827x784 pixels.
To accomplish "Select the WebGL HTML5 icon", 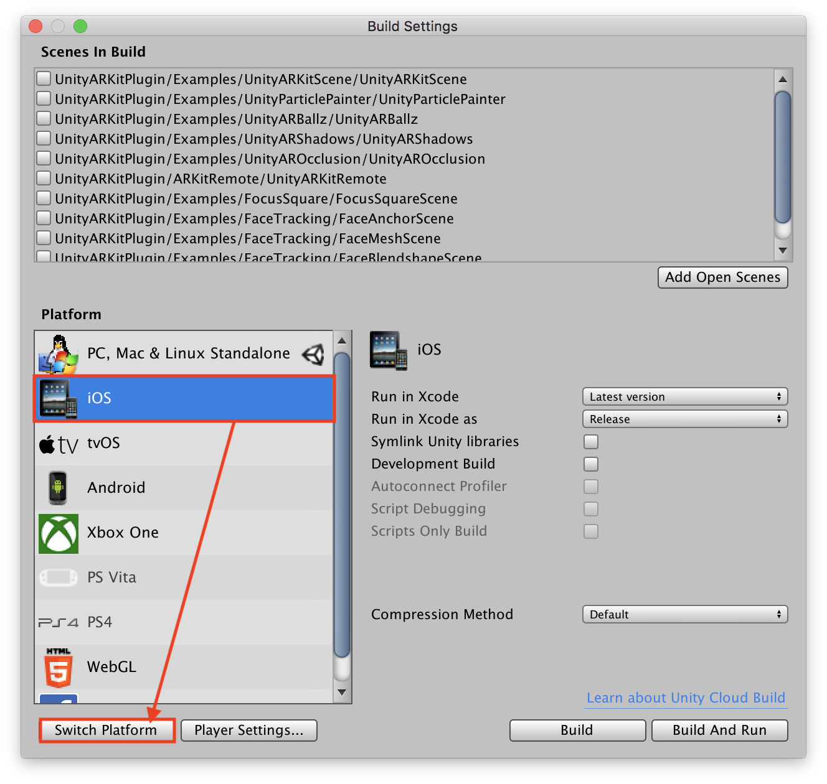I will (59, 668).
